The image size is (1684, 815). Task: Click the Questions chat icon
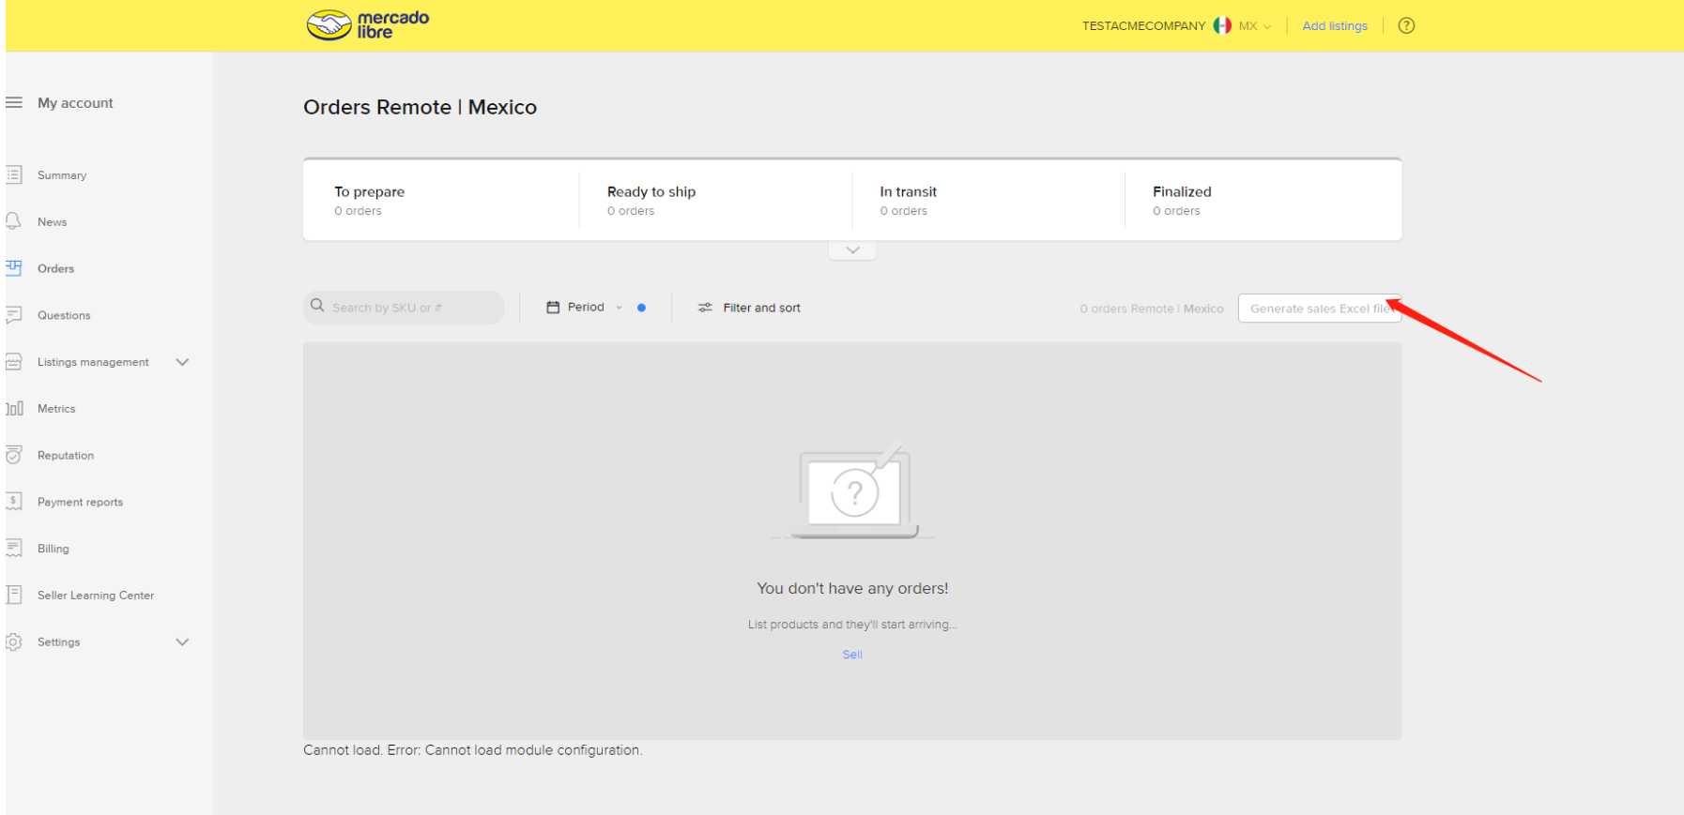pos(14,315)
